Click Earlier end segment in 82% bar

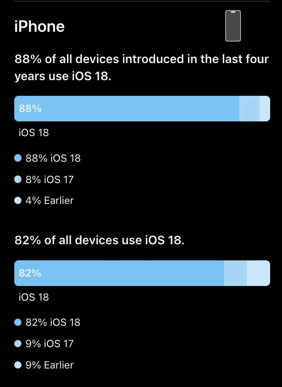[259, 273]
